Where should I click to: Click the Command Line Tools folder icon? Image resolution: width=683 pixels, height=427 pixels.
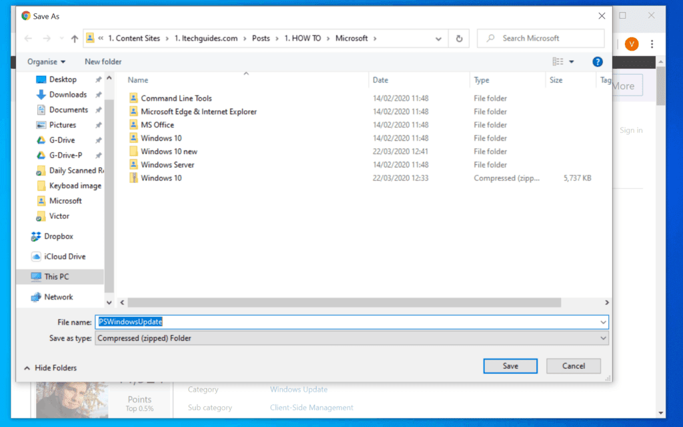pos(133,98)
